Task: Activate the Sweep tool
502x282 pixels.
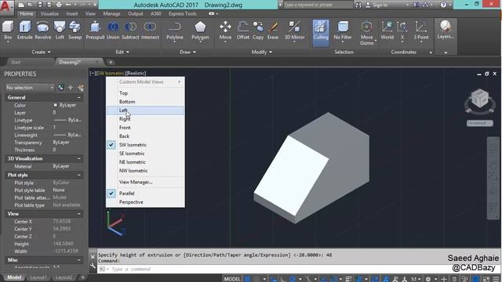Action: 75,31
